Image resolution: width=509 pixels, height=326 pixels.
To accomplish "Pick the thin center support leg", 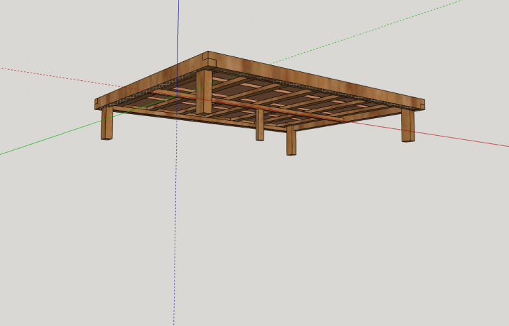I will (x=260, y=126).
